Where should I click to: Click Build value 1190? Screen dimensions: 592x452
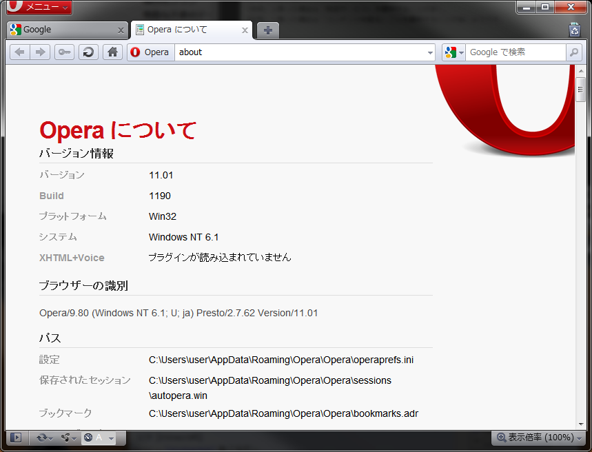coord(160,196)
